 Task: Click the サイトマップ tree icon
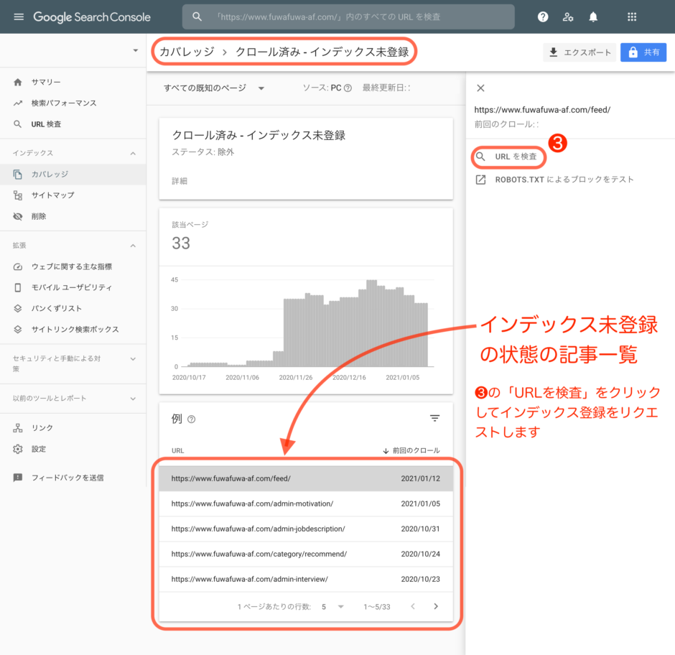click(x=18, y=195)
